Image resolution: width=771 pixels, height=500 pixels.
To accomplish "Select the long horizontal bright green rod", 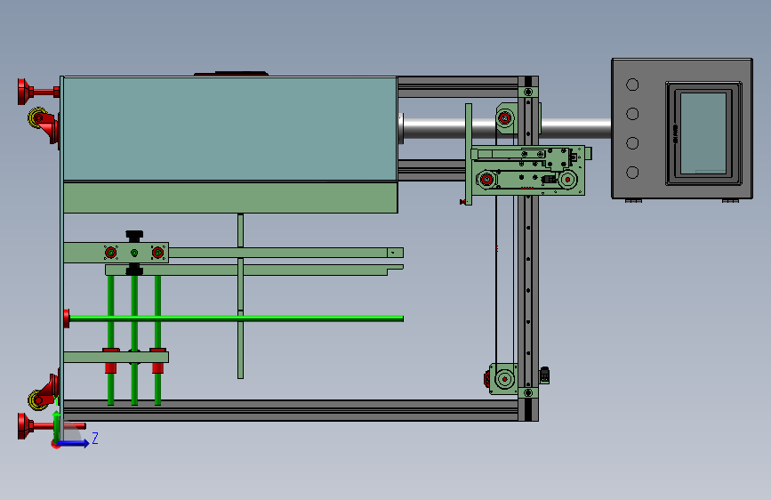I will (236, 319).
